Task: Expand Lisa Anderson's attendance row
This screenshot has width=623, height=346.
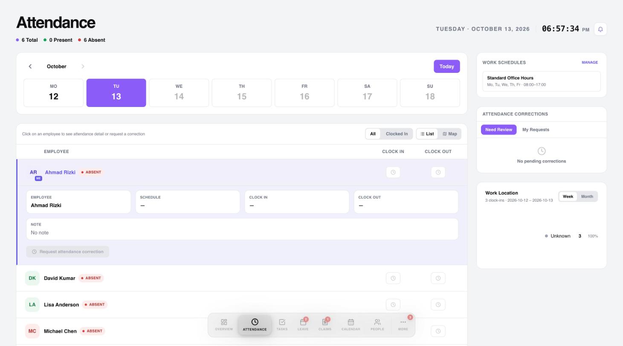Action: pos(242,305)
